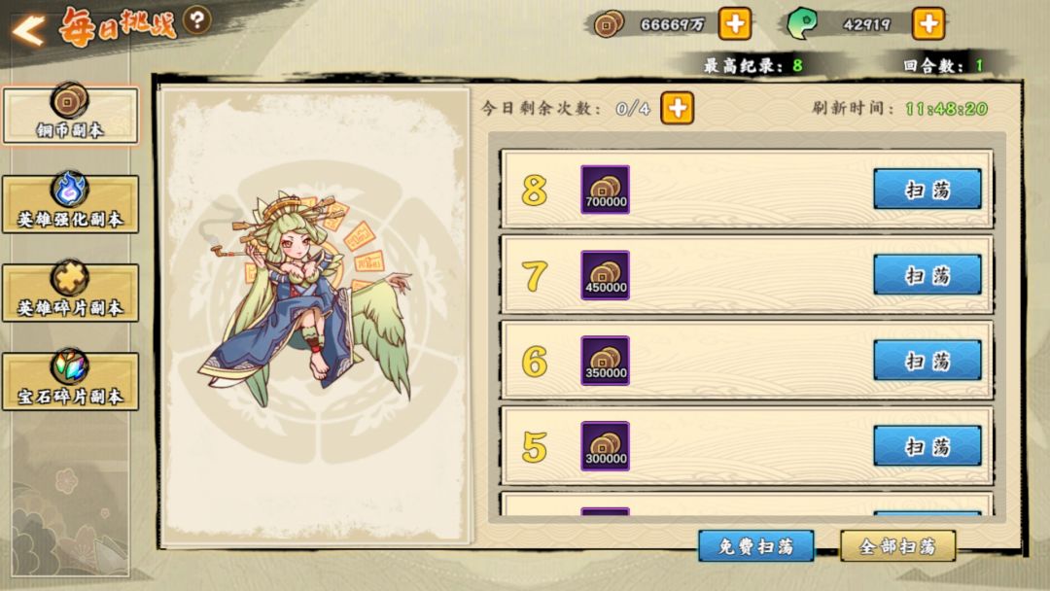Sweep stage 7 with 扫荡 button
This screenshot has width=1050, height=591.
tap(927, 275)
